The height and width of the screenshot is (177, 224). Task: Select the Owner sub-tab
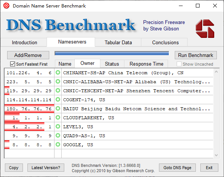(x=87, y=63)
